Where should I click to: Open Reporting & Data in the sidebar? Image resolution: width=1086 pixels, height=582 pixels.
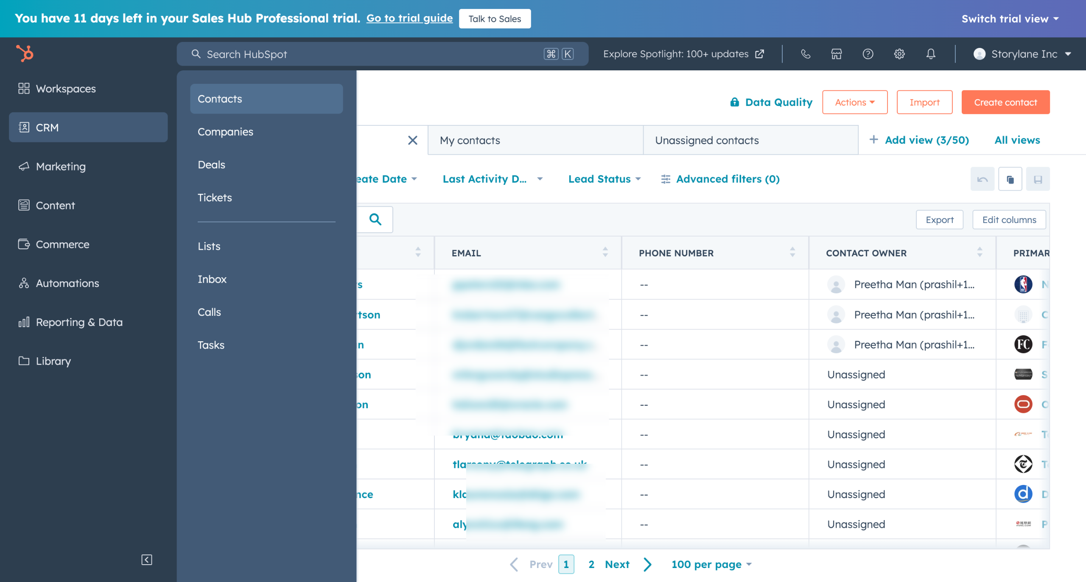(x=88, y=322)
